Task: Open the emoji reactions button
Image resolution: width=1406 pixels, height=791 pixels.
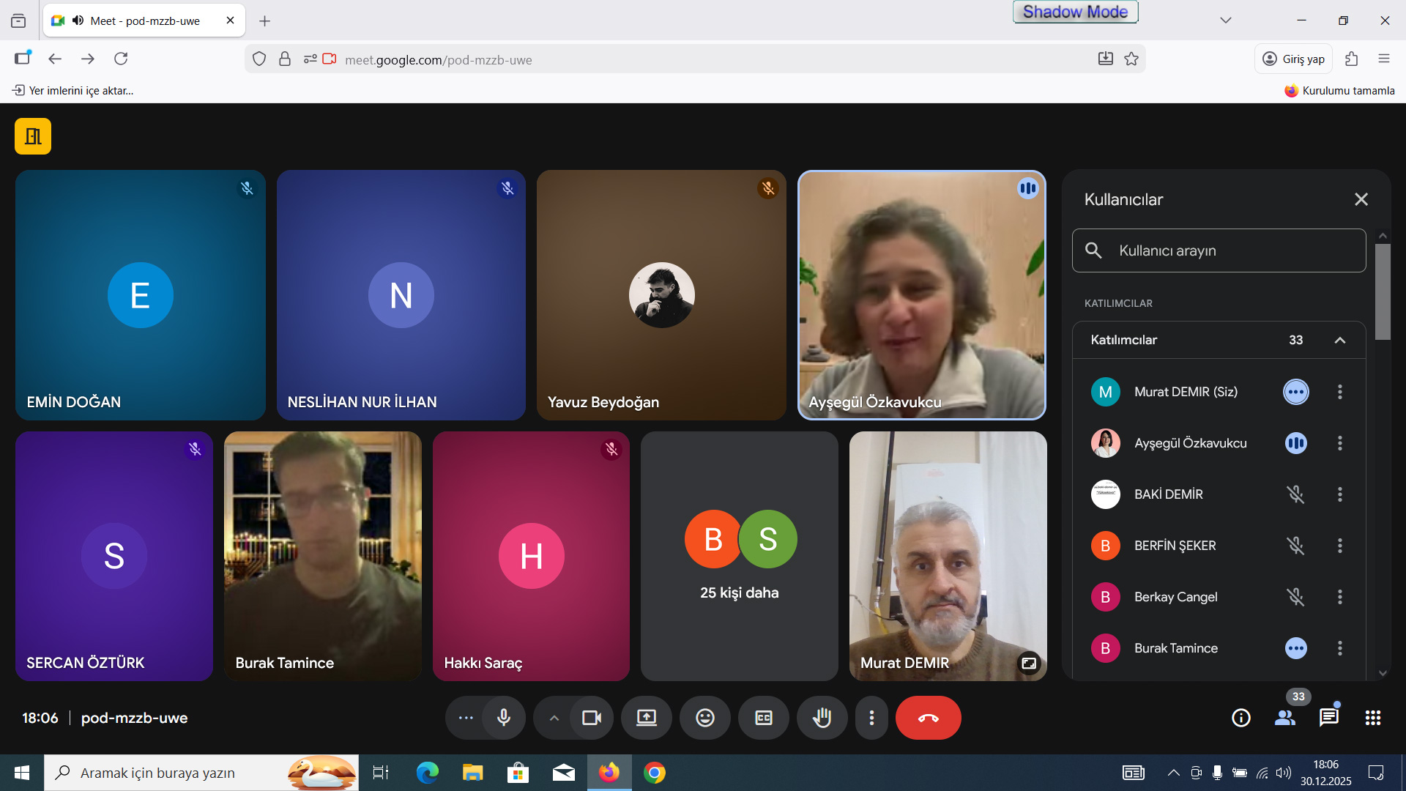Action: click(x=704, y=718)
